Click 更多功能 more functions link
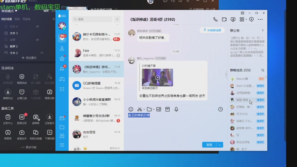This screenshot has height=167, width=297. [29, 147]
